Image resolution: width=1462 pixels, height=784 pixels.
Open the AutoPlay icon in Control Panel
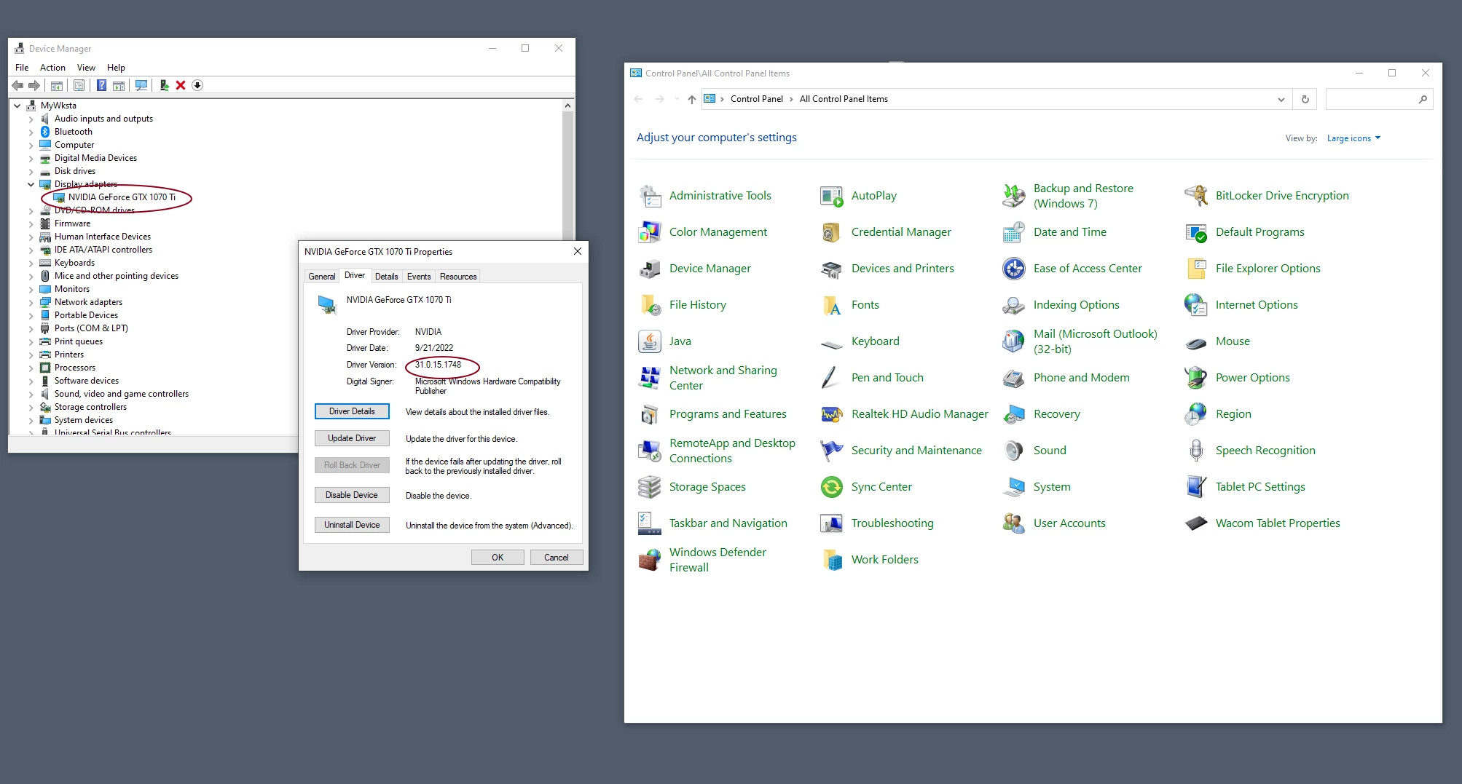(831, 196)
